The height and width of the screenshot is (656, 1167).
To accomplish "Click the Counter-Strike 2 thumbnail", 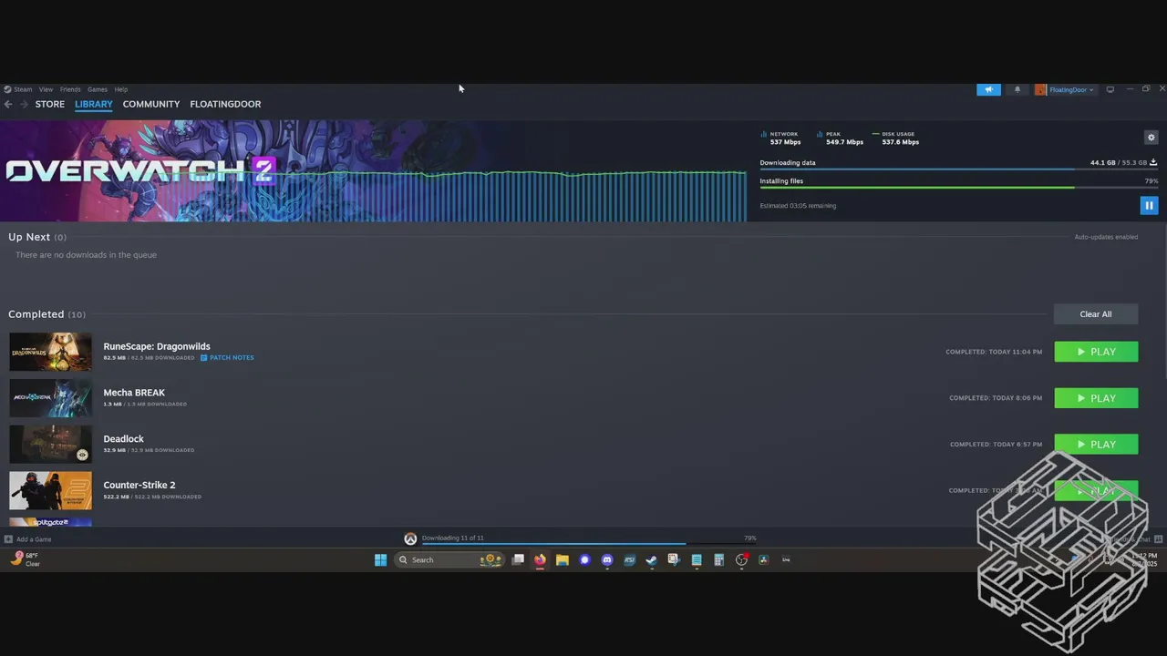I will (x=50, y=490).
